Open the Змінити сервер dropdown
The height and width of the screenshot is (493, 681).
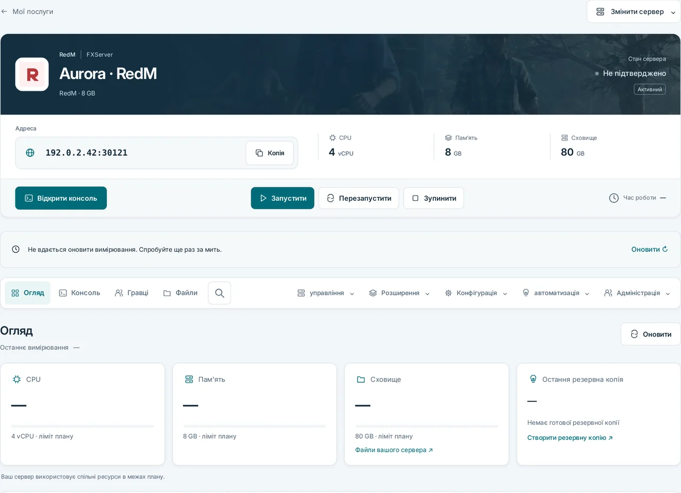point(634,12)
